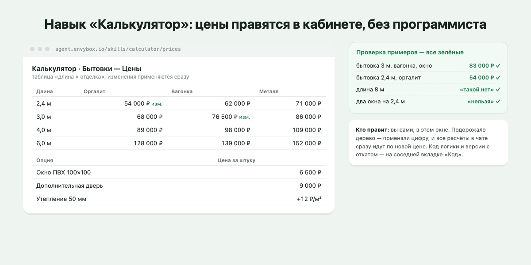Click example «два окна на 2,4 м»
The width and height of the screenshot is (531, 265).
click(381, 102)
